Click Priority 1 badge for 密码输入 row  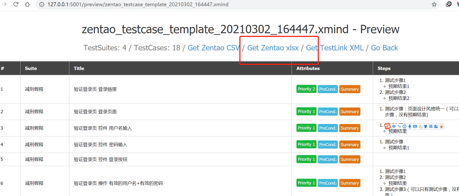(x=306, y=144)
